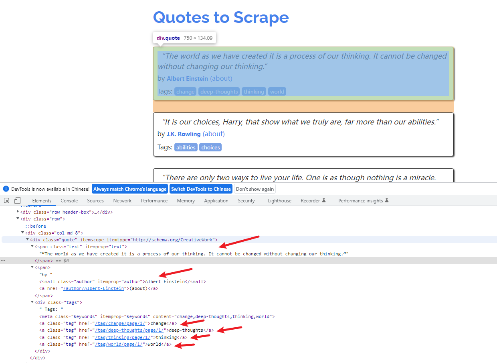This screenshot has height=363, width=497.
Task: Select the " Tags: " text node line
Action: click(x=51, y=309)
